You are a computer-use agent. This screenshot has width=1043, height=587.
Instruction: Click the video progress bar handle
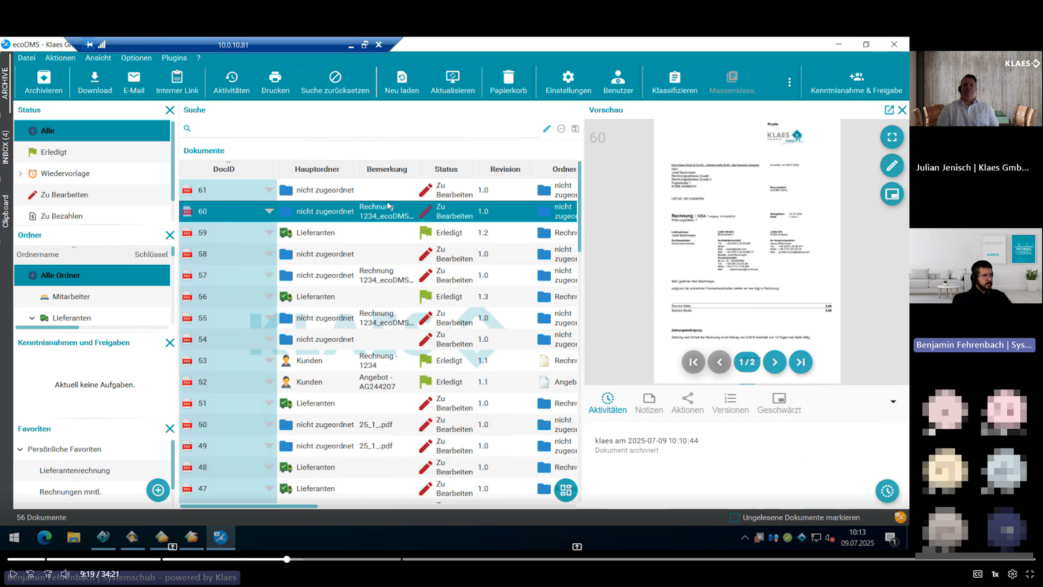[287, 559]
